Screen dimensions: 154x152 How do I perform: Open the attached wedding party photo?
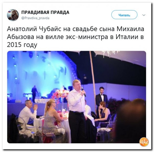pyautogui.click(x=76, y=97)
